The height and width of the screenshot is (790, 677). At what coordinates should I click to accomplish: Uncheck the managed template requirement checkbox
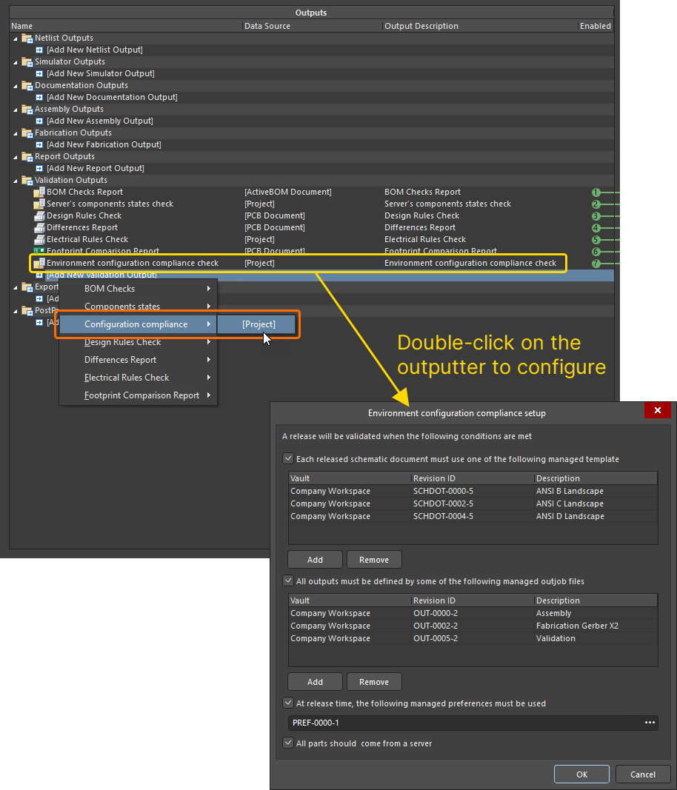point(288,458)
